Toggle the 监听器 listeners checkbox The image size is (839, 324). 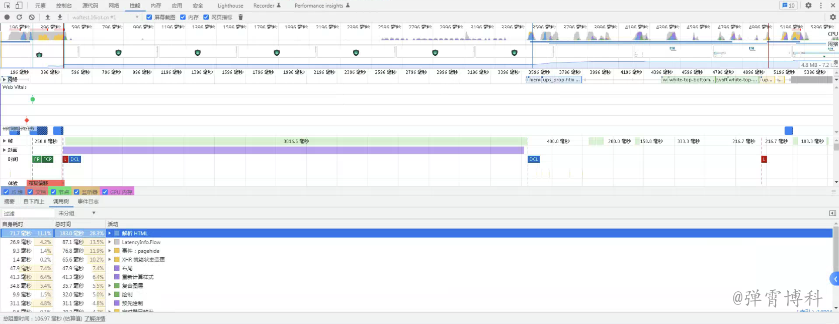click(x=76, y=192)
